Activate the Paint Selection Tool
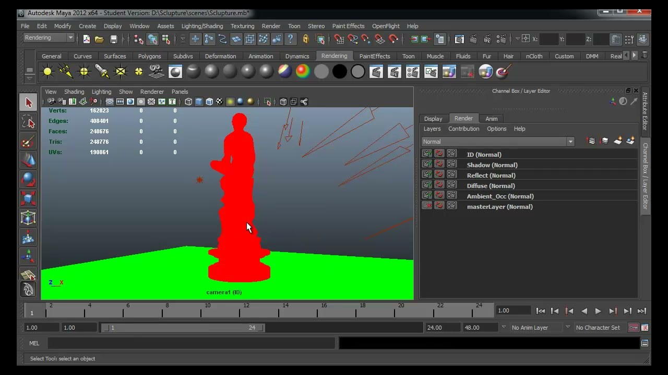The image size is (668, 375). [x=28, y=141]
